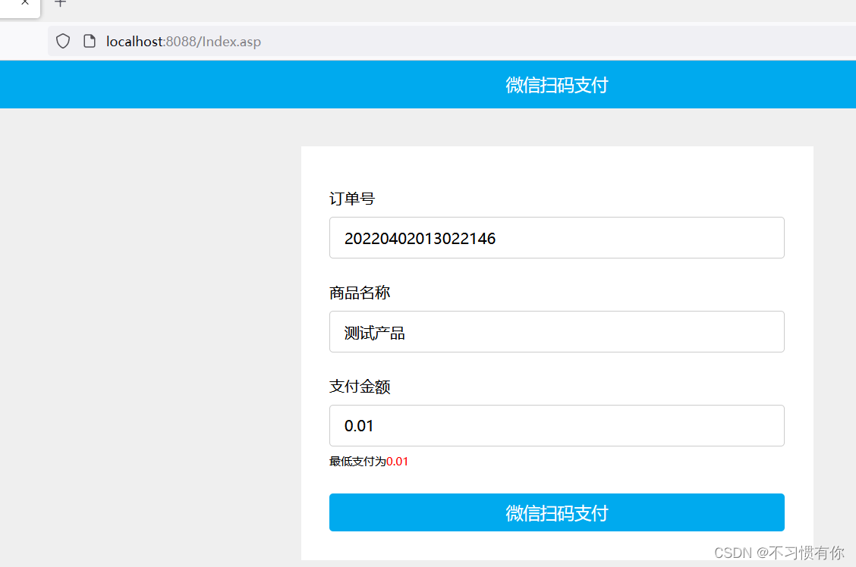Click the 微信扫码支付 page header title
The height and width of the screenshot is (567, 856).
[x=556, y=85]
